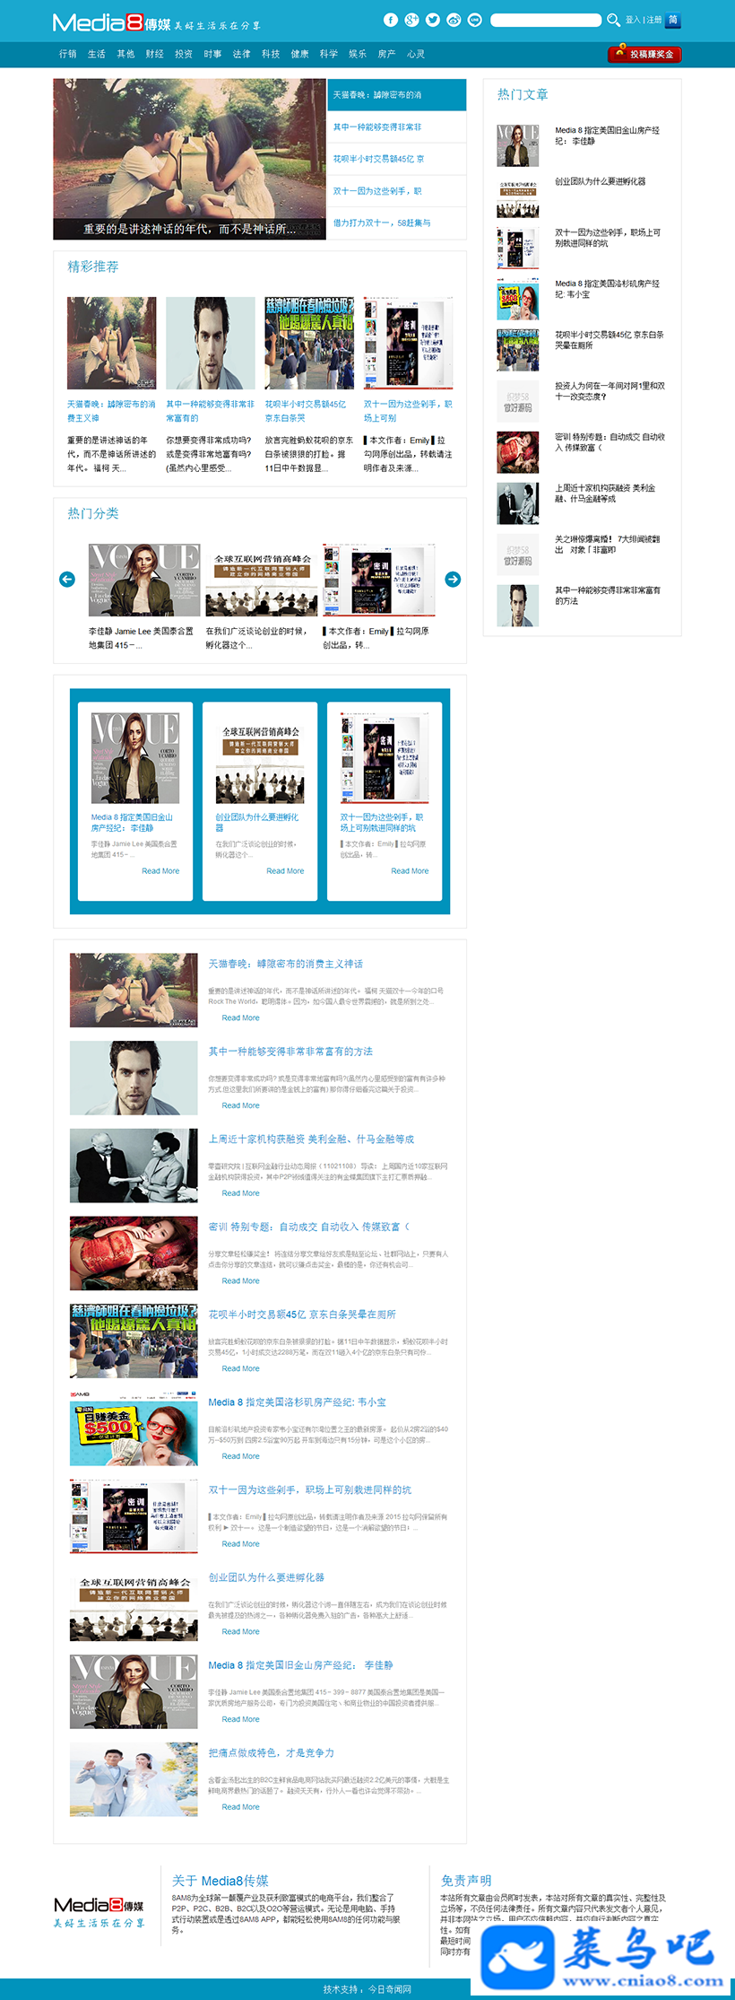Select slider tab 双十一因为这些剁手，职

coord(397,190)
